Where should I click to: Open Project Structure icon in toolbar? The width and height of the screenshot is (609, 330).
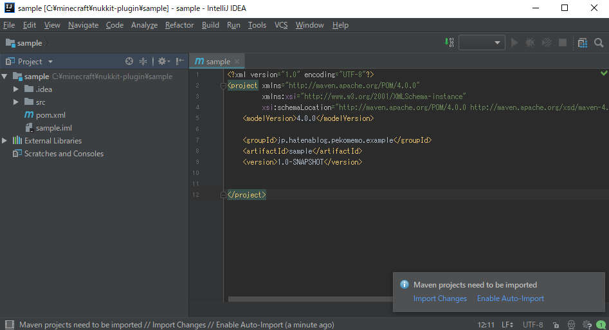click(x=583, y=42)
